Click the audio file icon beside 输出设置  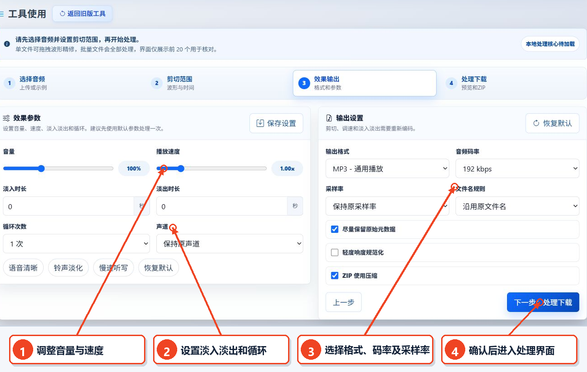pyautogui.click(x=329, y=118)
